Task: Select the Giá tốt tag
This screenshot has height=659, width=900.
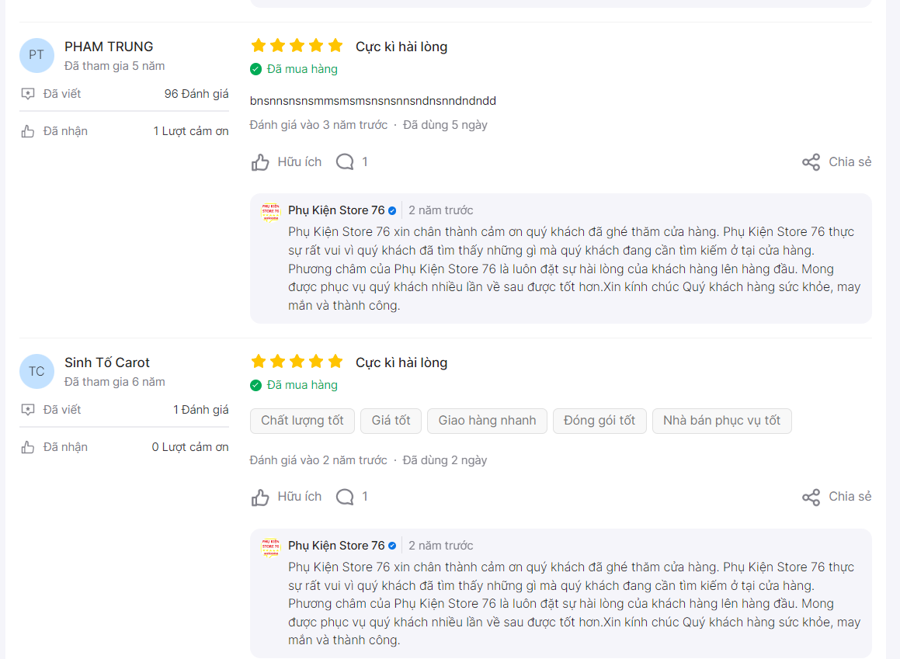Action: (391, 421)
